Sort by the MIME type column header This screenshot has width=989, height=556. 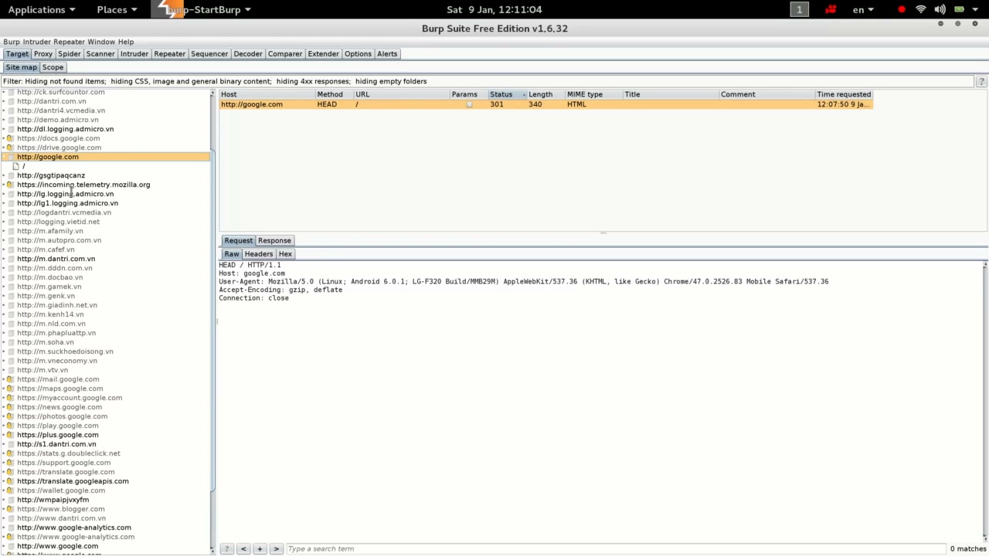[x=593, y=94]
